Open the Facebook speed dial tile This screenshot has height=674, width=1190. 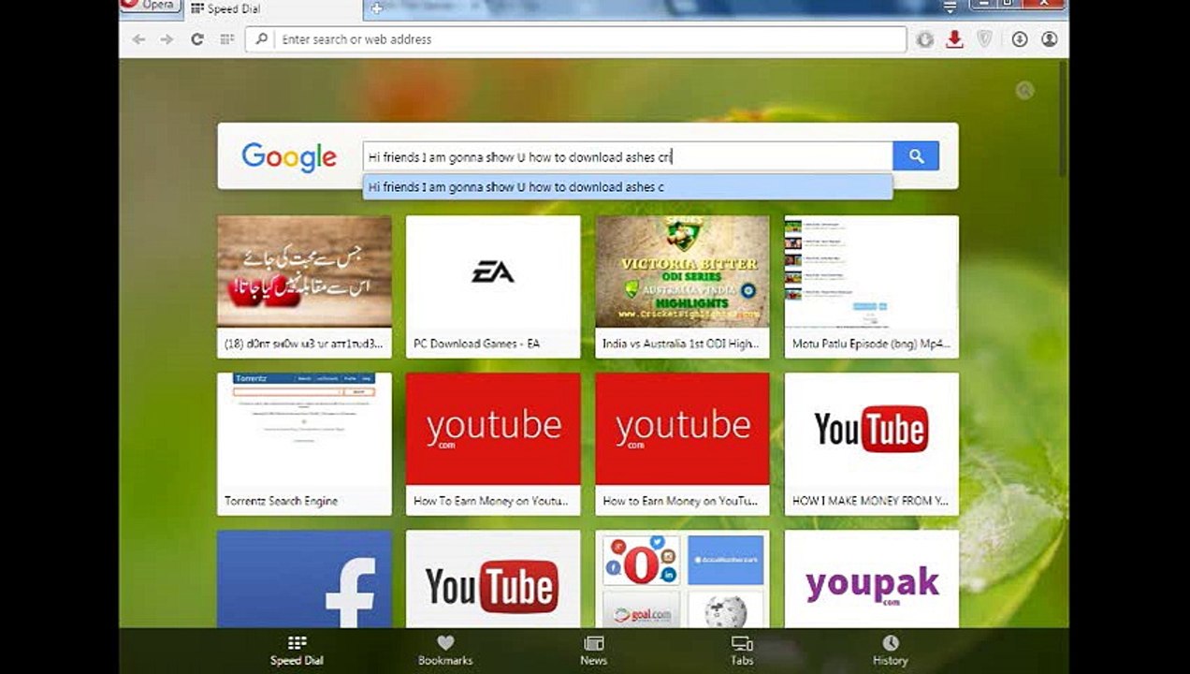click(x=304, y=579)
